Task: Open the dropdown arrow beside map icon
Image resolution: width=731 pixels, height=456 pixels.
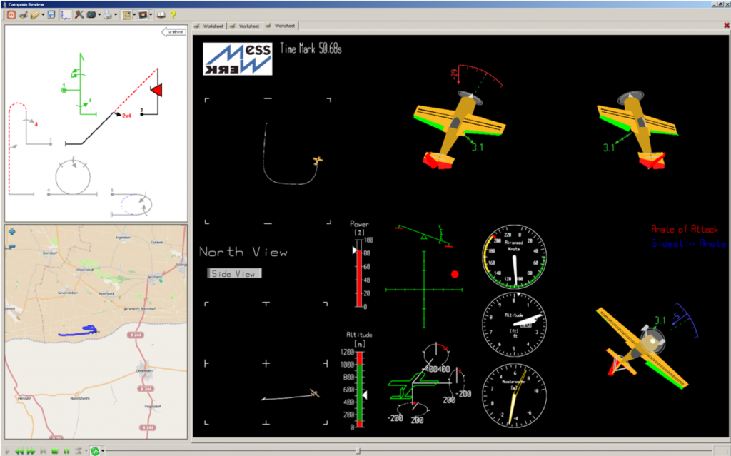Action: 134,14
